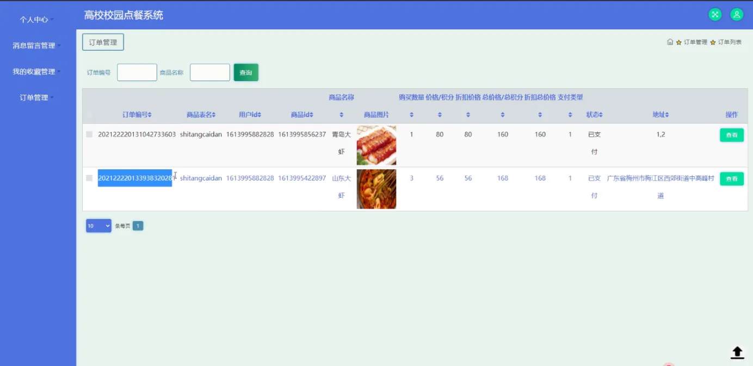
Task: Click the 山东大虾 product name cell
Action: coord(342,187)
